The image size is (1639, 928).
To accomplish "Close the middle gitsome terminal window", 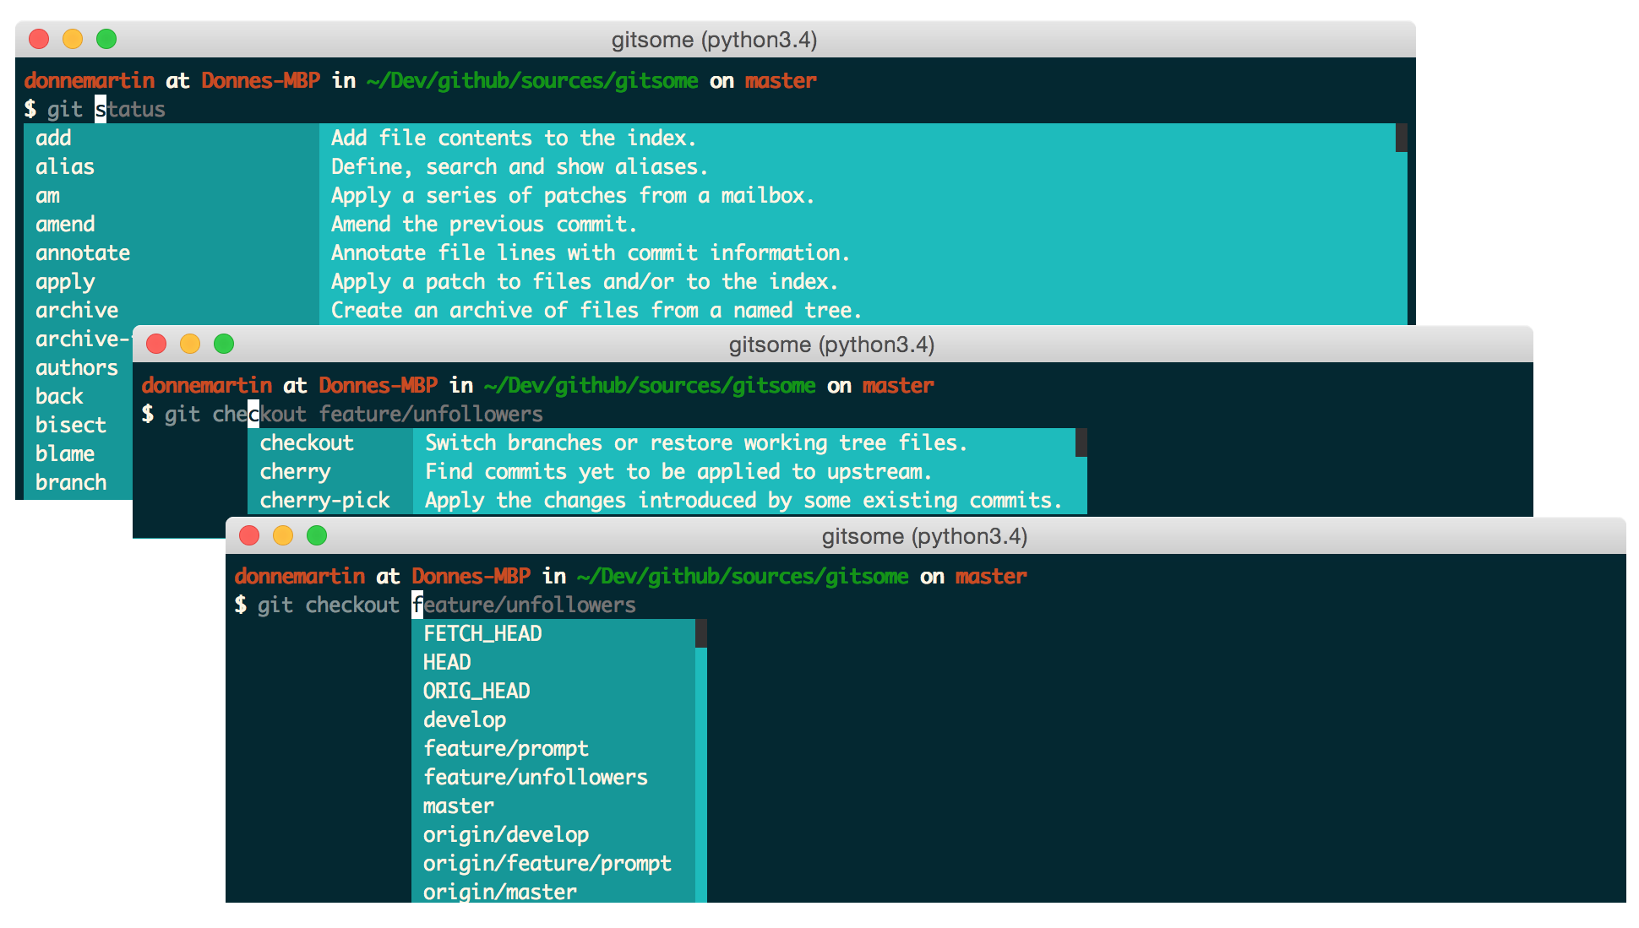I will [x=156, y=344].
